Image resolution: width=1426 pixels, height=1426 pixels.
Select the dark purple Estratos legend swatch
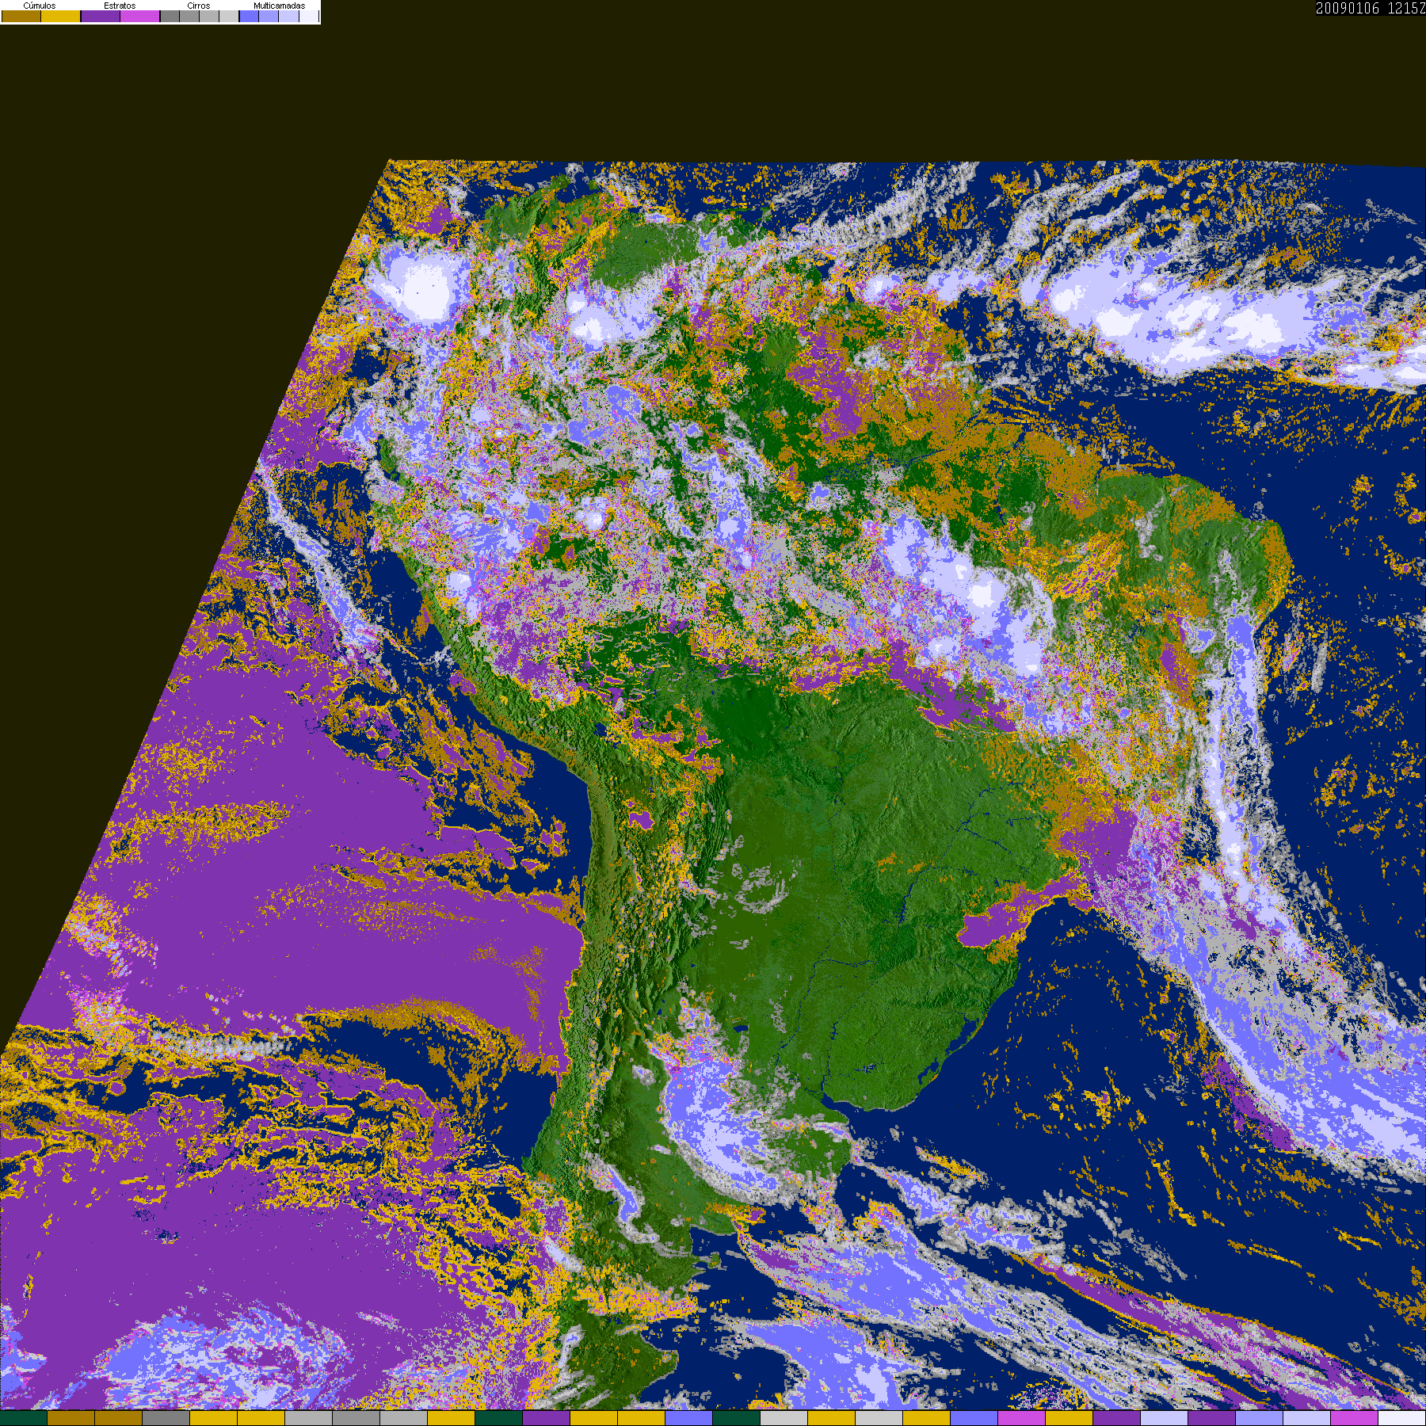(101, 17)
